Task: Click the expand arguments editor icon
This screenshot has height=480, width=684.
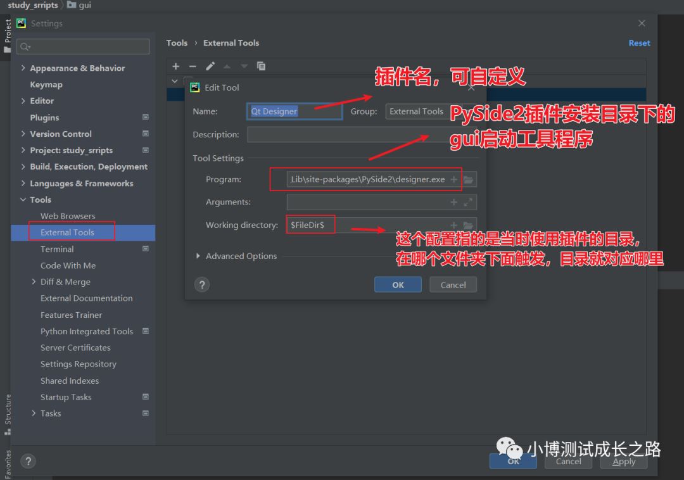Action: pyautogui.click(x=469, y=202)
